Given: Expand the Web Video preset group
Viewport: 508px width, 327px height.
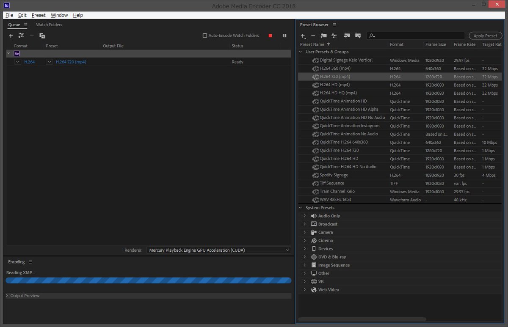Looking at the screenshot, I should [x=305, y=290].
